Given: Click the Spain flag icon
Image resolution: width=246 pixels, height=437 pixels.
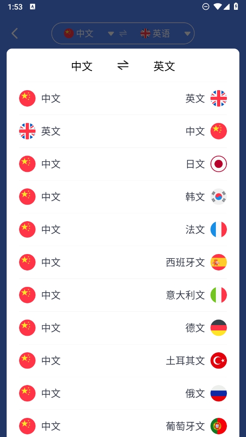Looking at the screenshot, I should (x=218, y=262).
